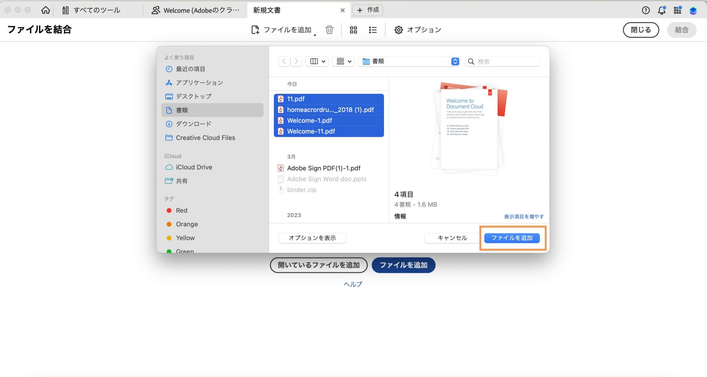
Task: Open the Acrobat home screen icon
Action: coord(45,10)
